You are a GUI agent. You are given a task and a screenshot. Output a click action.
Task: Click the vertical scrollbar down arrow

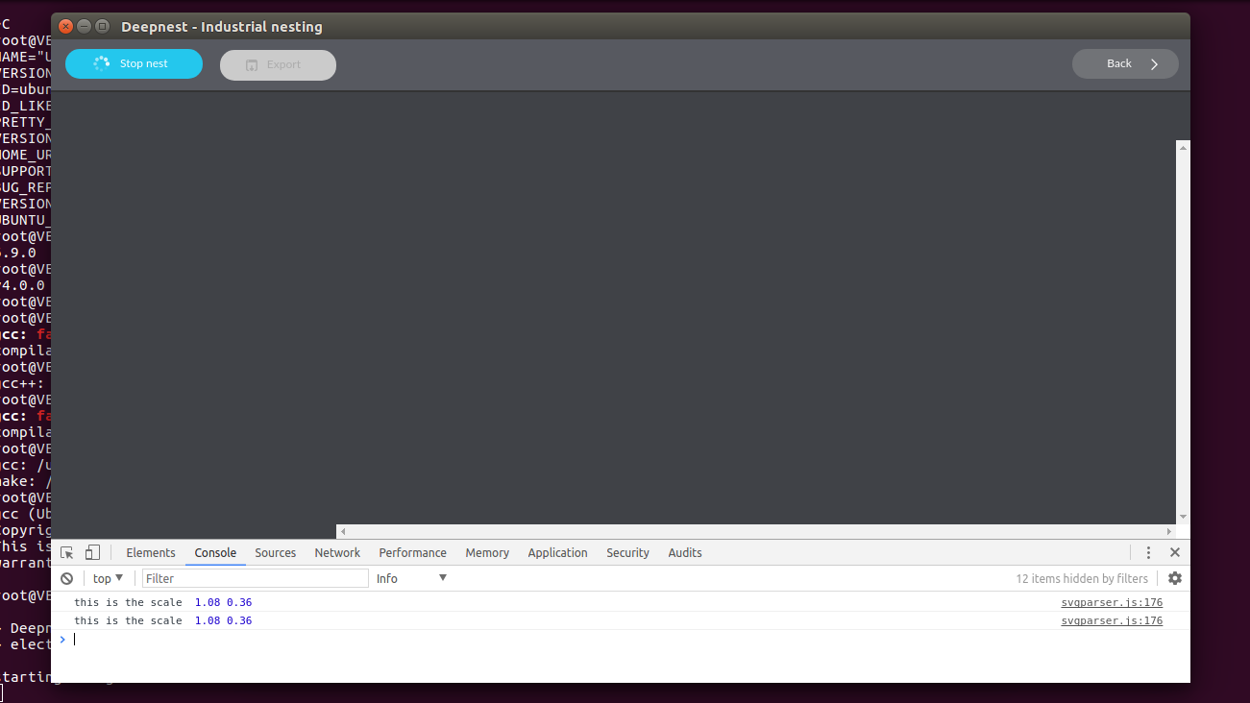(x=1183, y=517)
